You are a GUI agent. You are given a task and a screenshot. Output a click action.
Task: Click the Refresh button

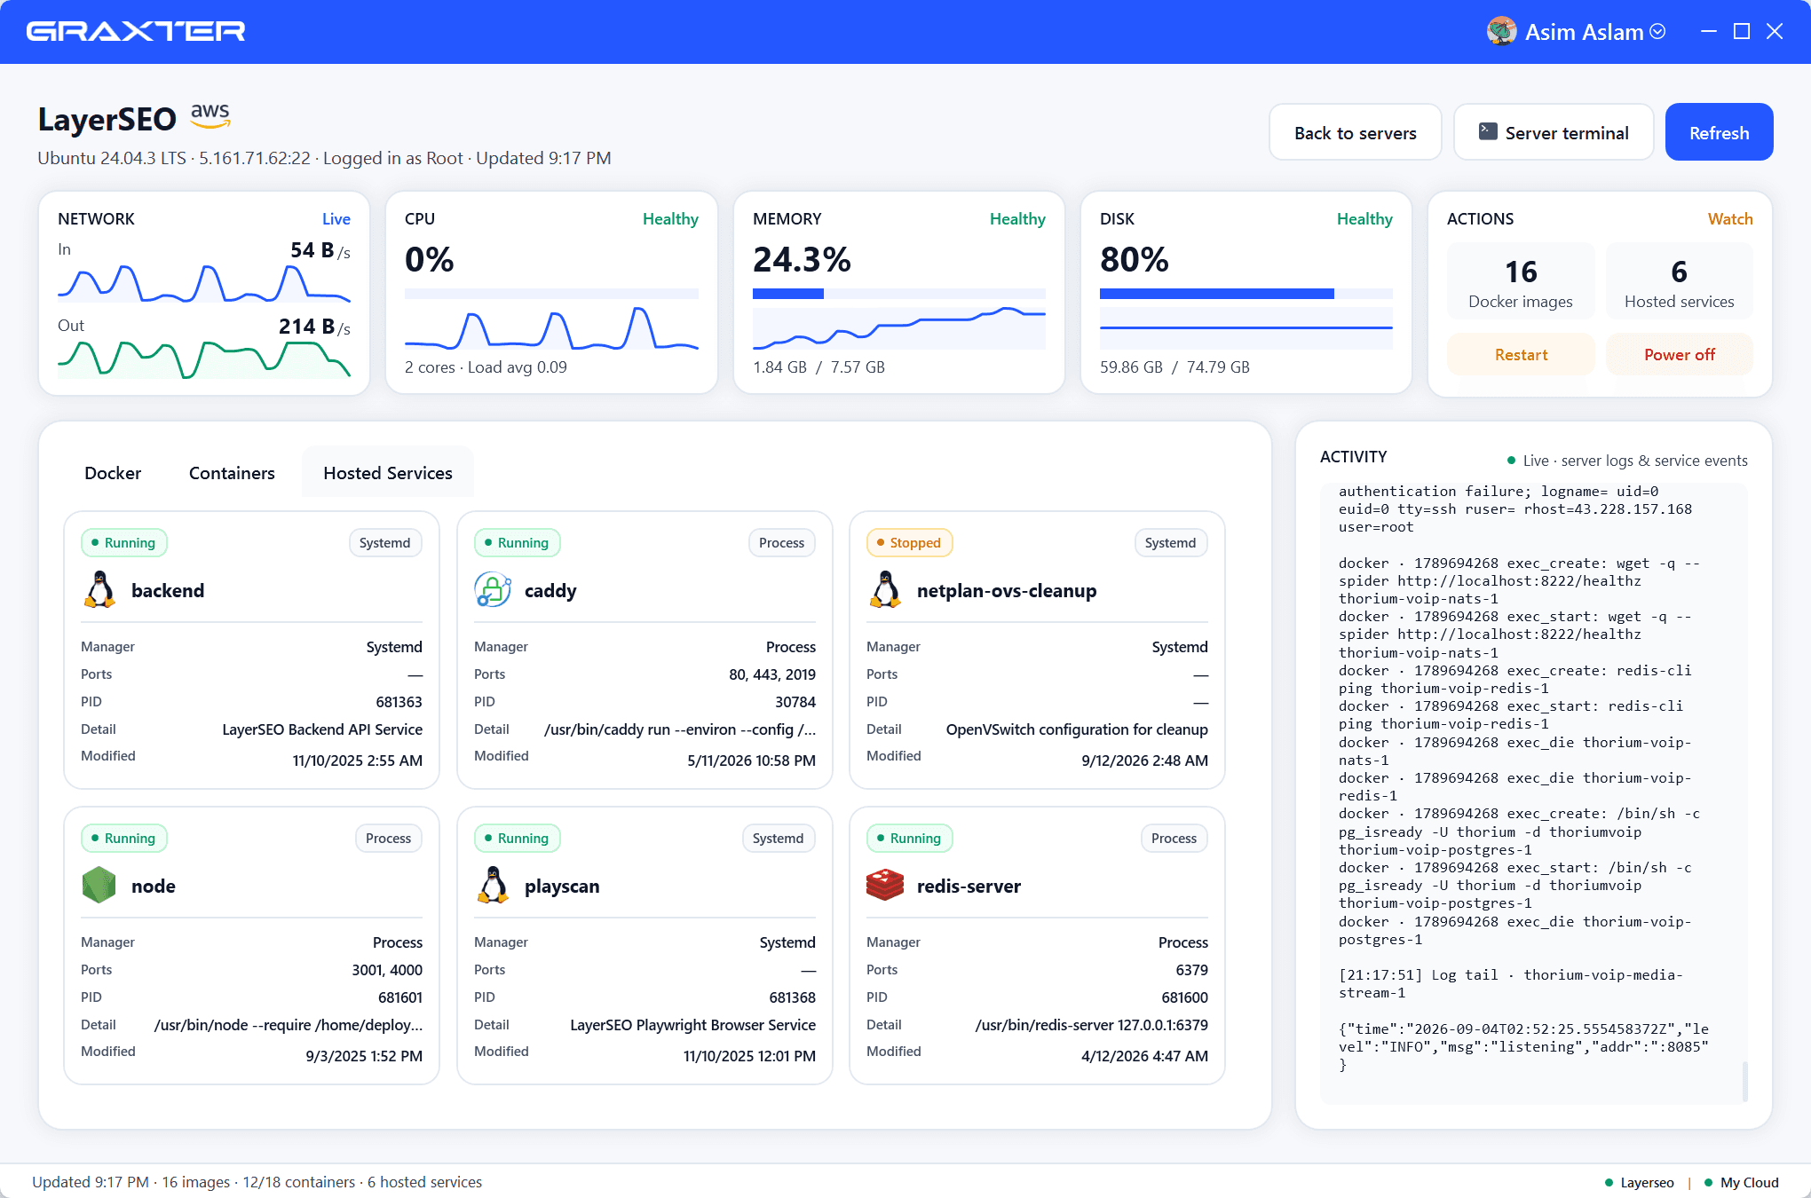tap(1719, 132)
